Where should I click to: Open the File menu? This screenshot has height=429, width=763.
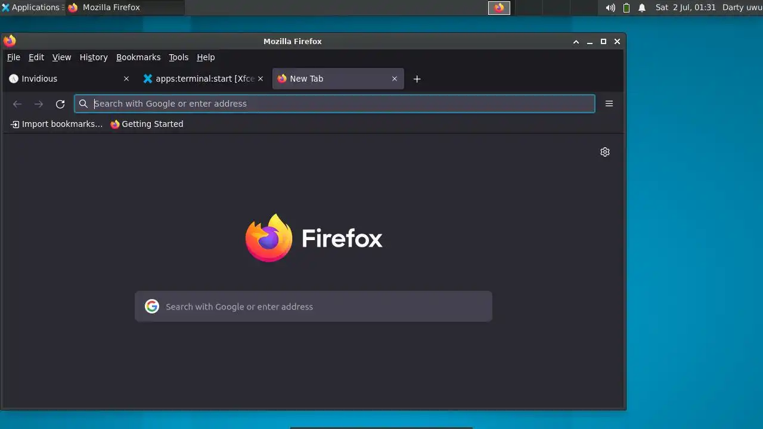(x=13, y=57)
